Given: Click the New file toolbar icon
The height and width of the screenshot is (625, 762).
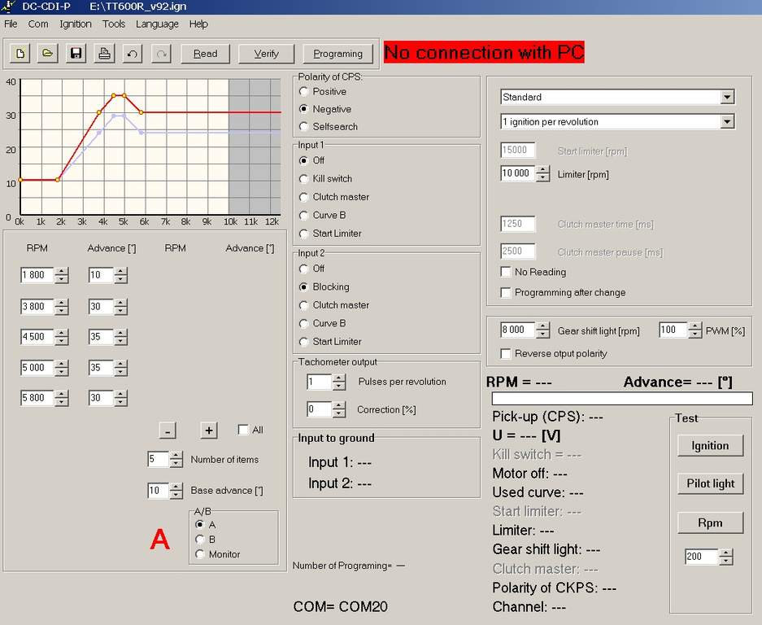Looking at the screenshot, I should click(20, 53).
